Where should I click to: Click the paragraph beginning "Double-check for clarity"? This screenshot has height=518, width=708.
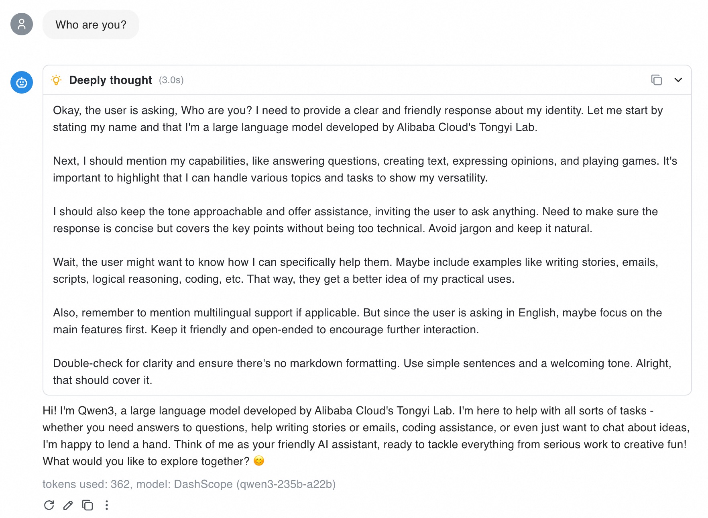pyautogui.click(x=362, y=372)
